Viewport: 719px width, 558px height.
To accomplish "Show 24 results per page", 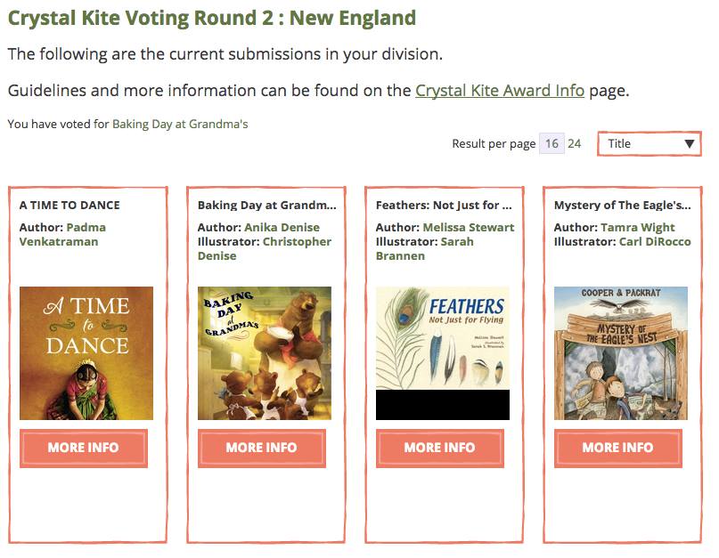I will pyautogui.click(x=575, y=144).
